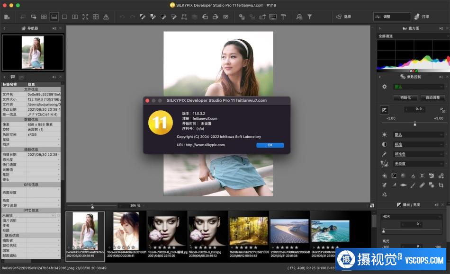The width and height of the screenshot is (450, 274).
Task: Switch to the 调整 section tab
Action: [392, 17]
